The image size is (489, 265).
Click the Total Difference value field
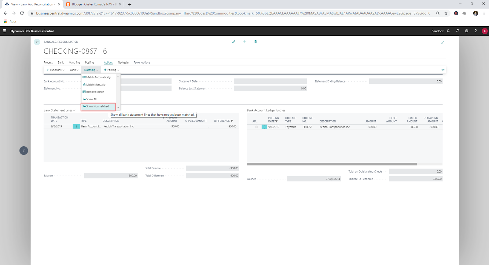(x=212, y=176)
